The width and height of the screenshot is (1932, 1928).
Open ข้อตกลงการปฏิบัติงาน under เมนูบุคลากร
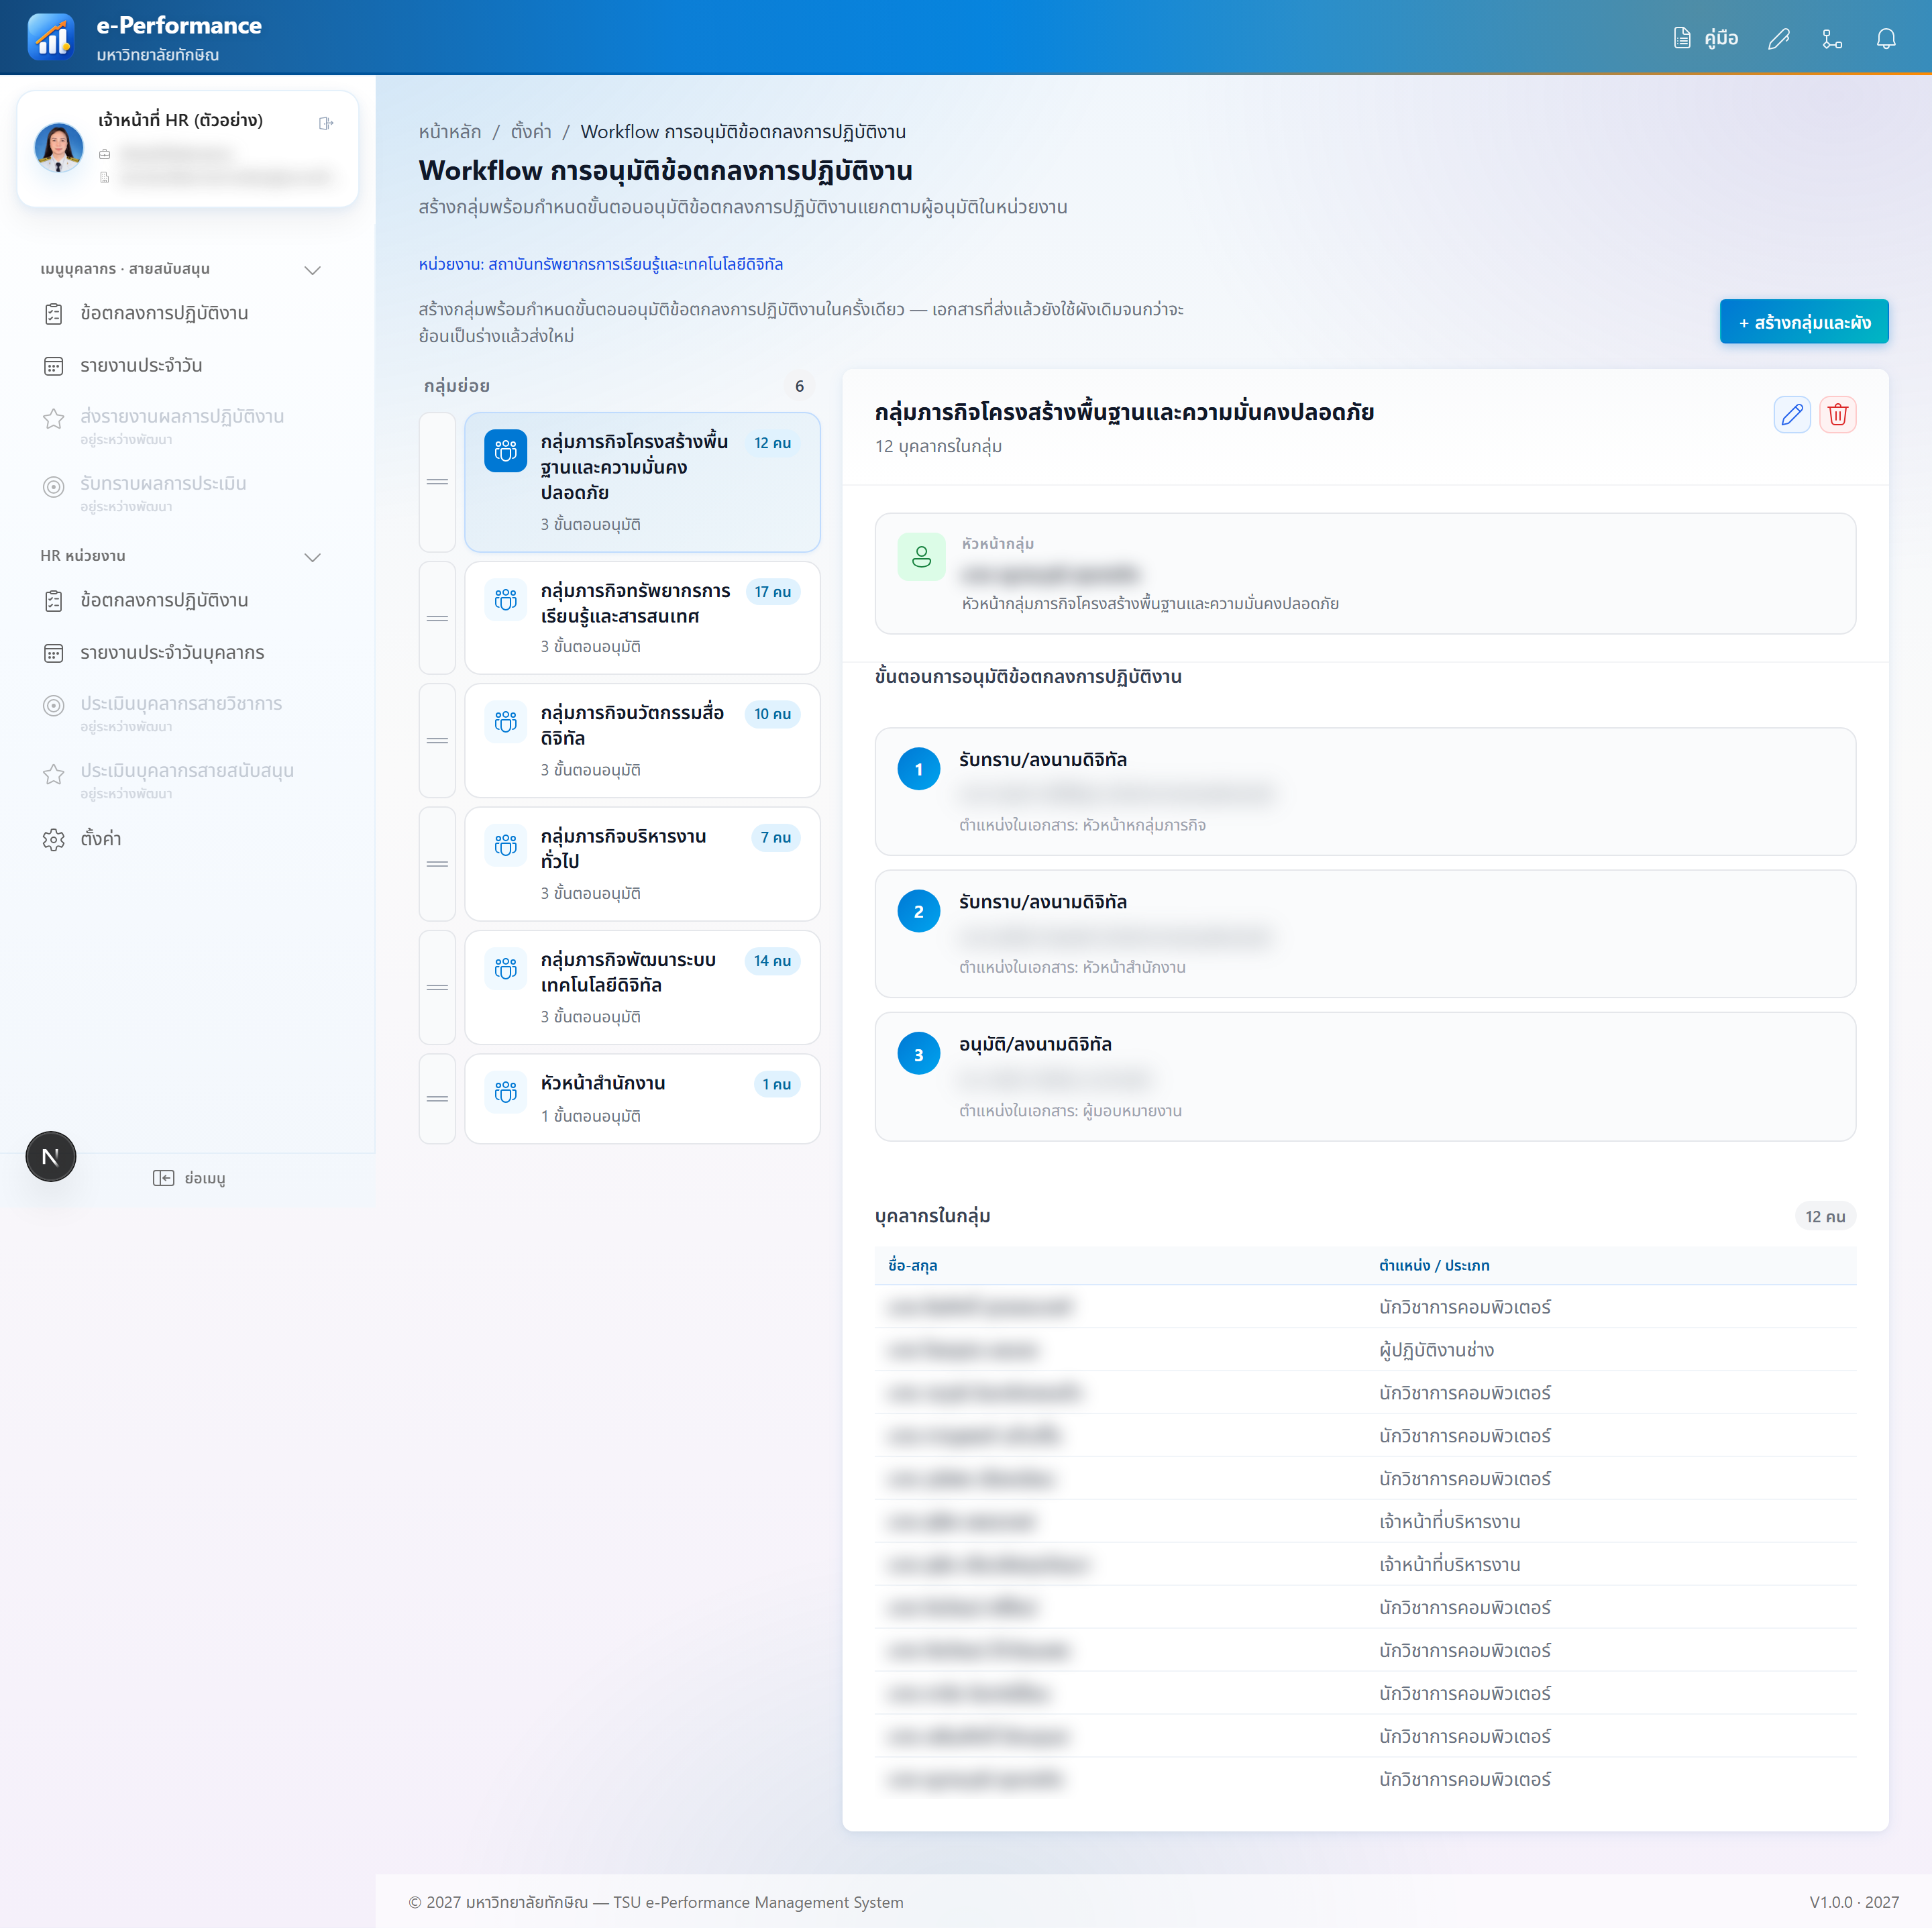pos(164,313)
